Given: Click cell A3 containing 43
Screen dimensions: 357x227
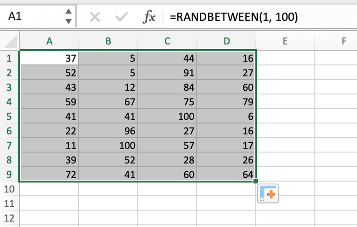Looking at the screenshot, I should 49,87.
